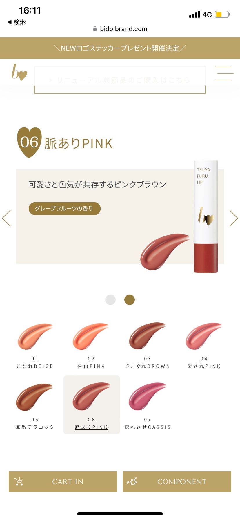Tap the b-heart brand logo
240x520 pixels.
click(19, 72)
